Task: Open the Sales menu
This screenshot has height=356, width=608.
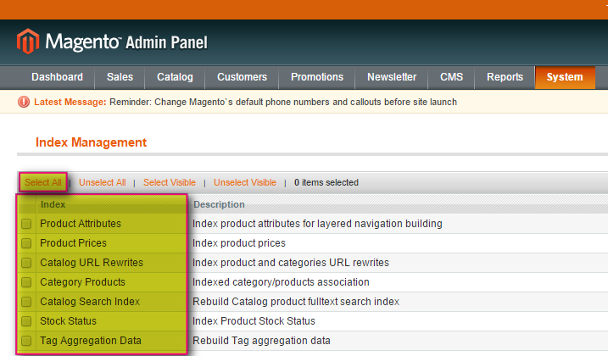Action: (120, 77)
